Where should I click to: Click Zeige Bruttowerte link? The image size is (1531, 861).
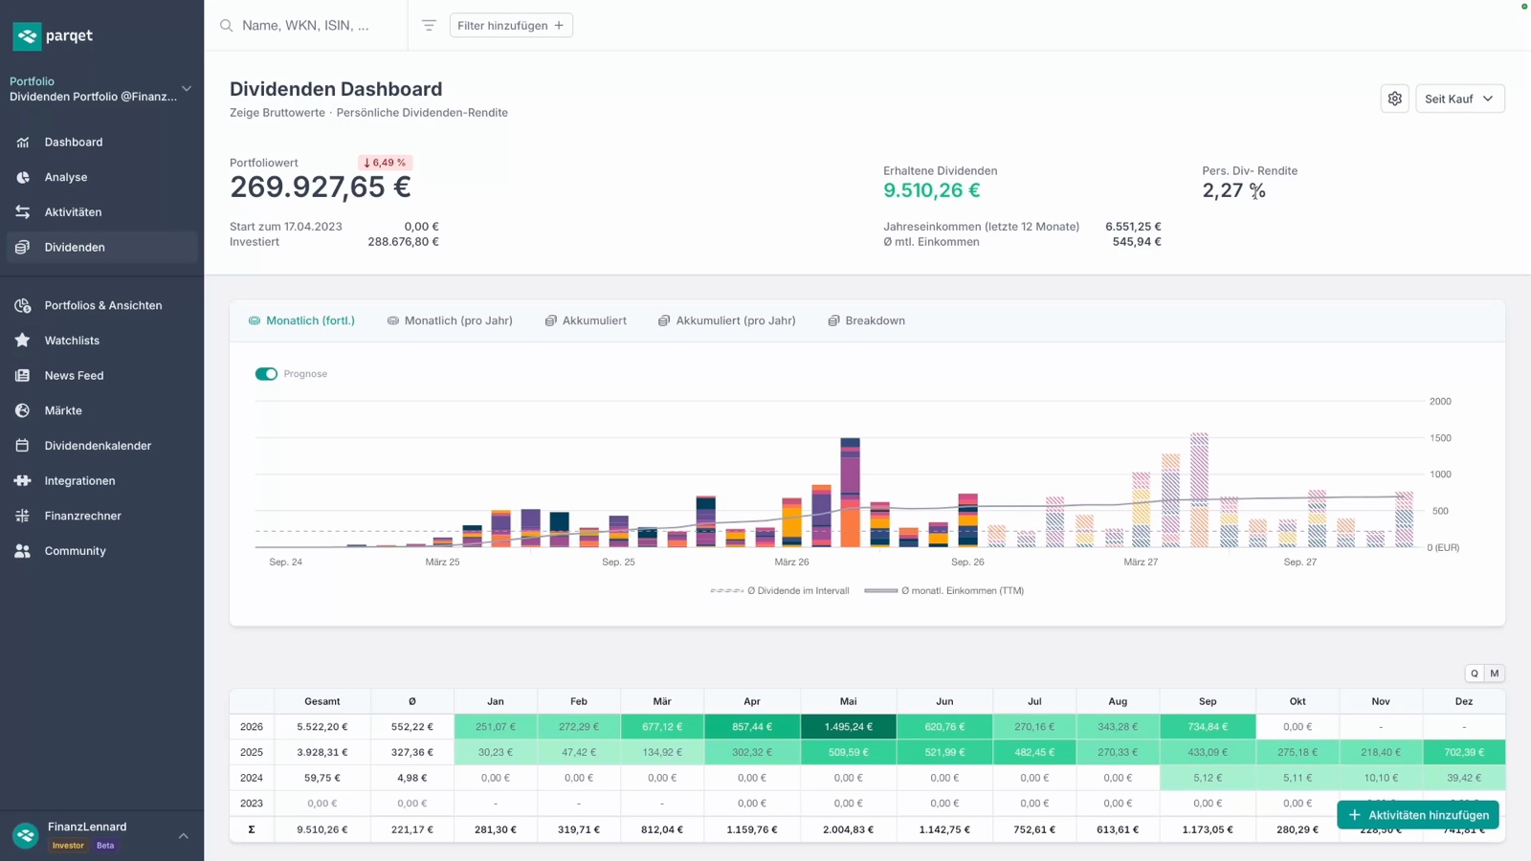277,113
